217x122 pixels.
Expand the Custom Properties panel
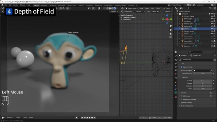[x=186, y=106]
